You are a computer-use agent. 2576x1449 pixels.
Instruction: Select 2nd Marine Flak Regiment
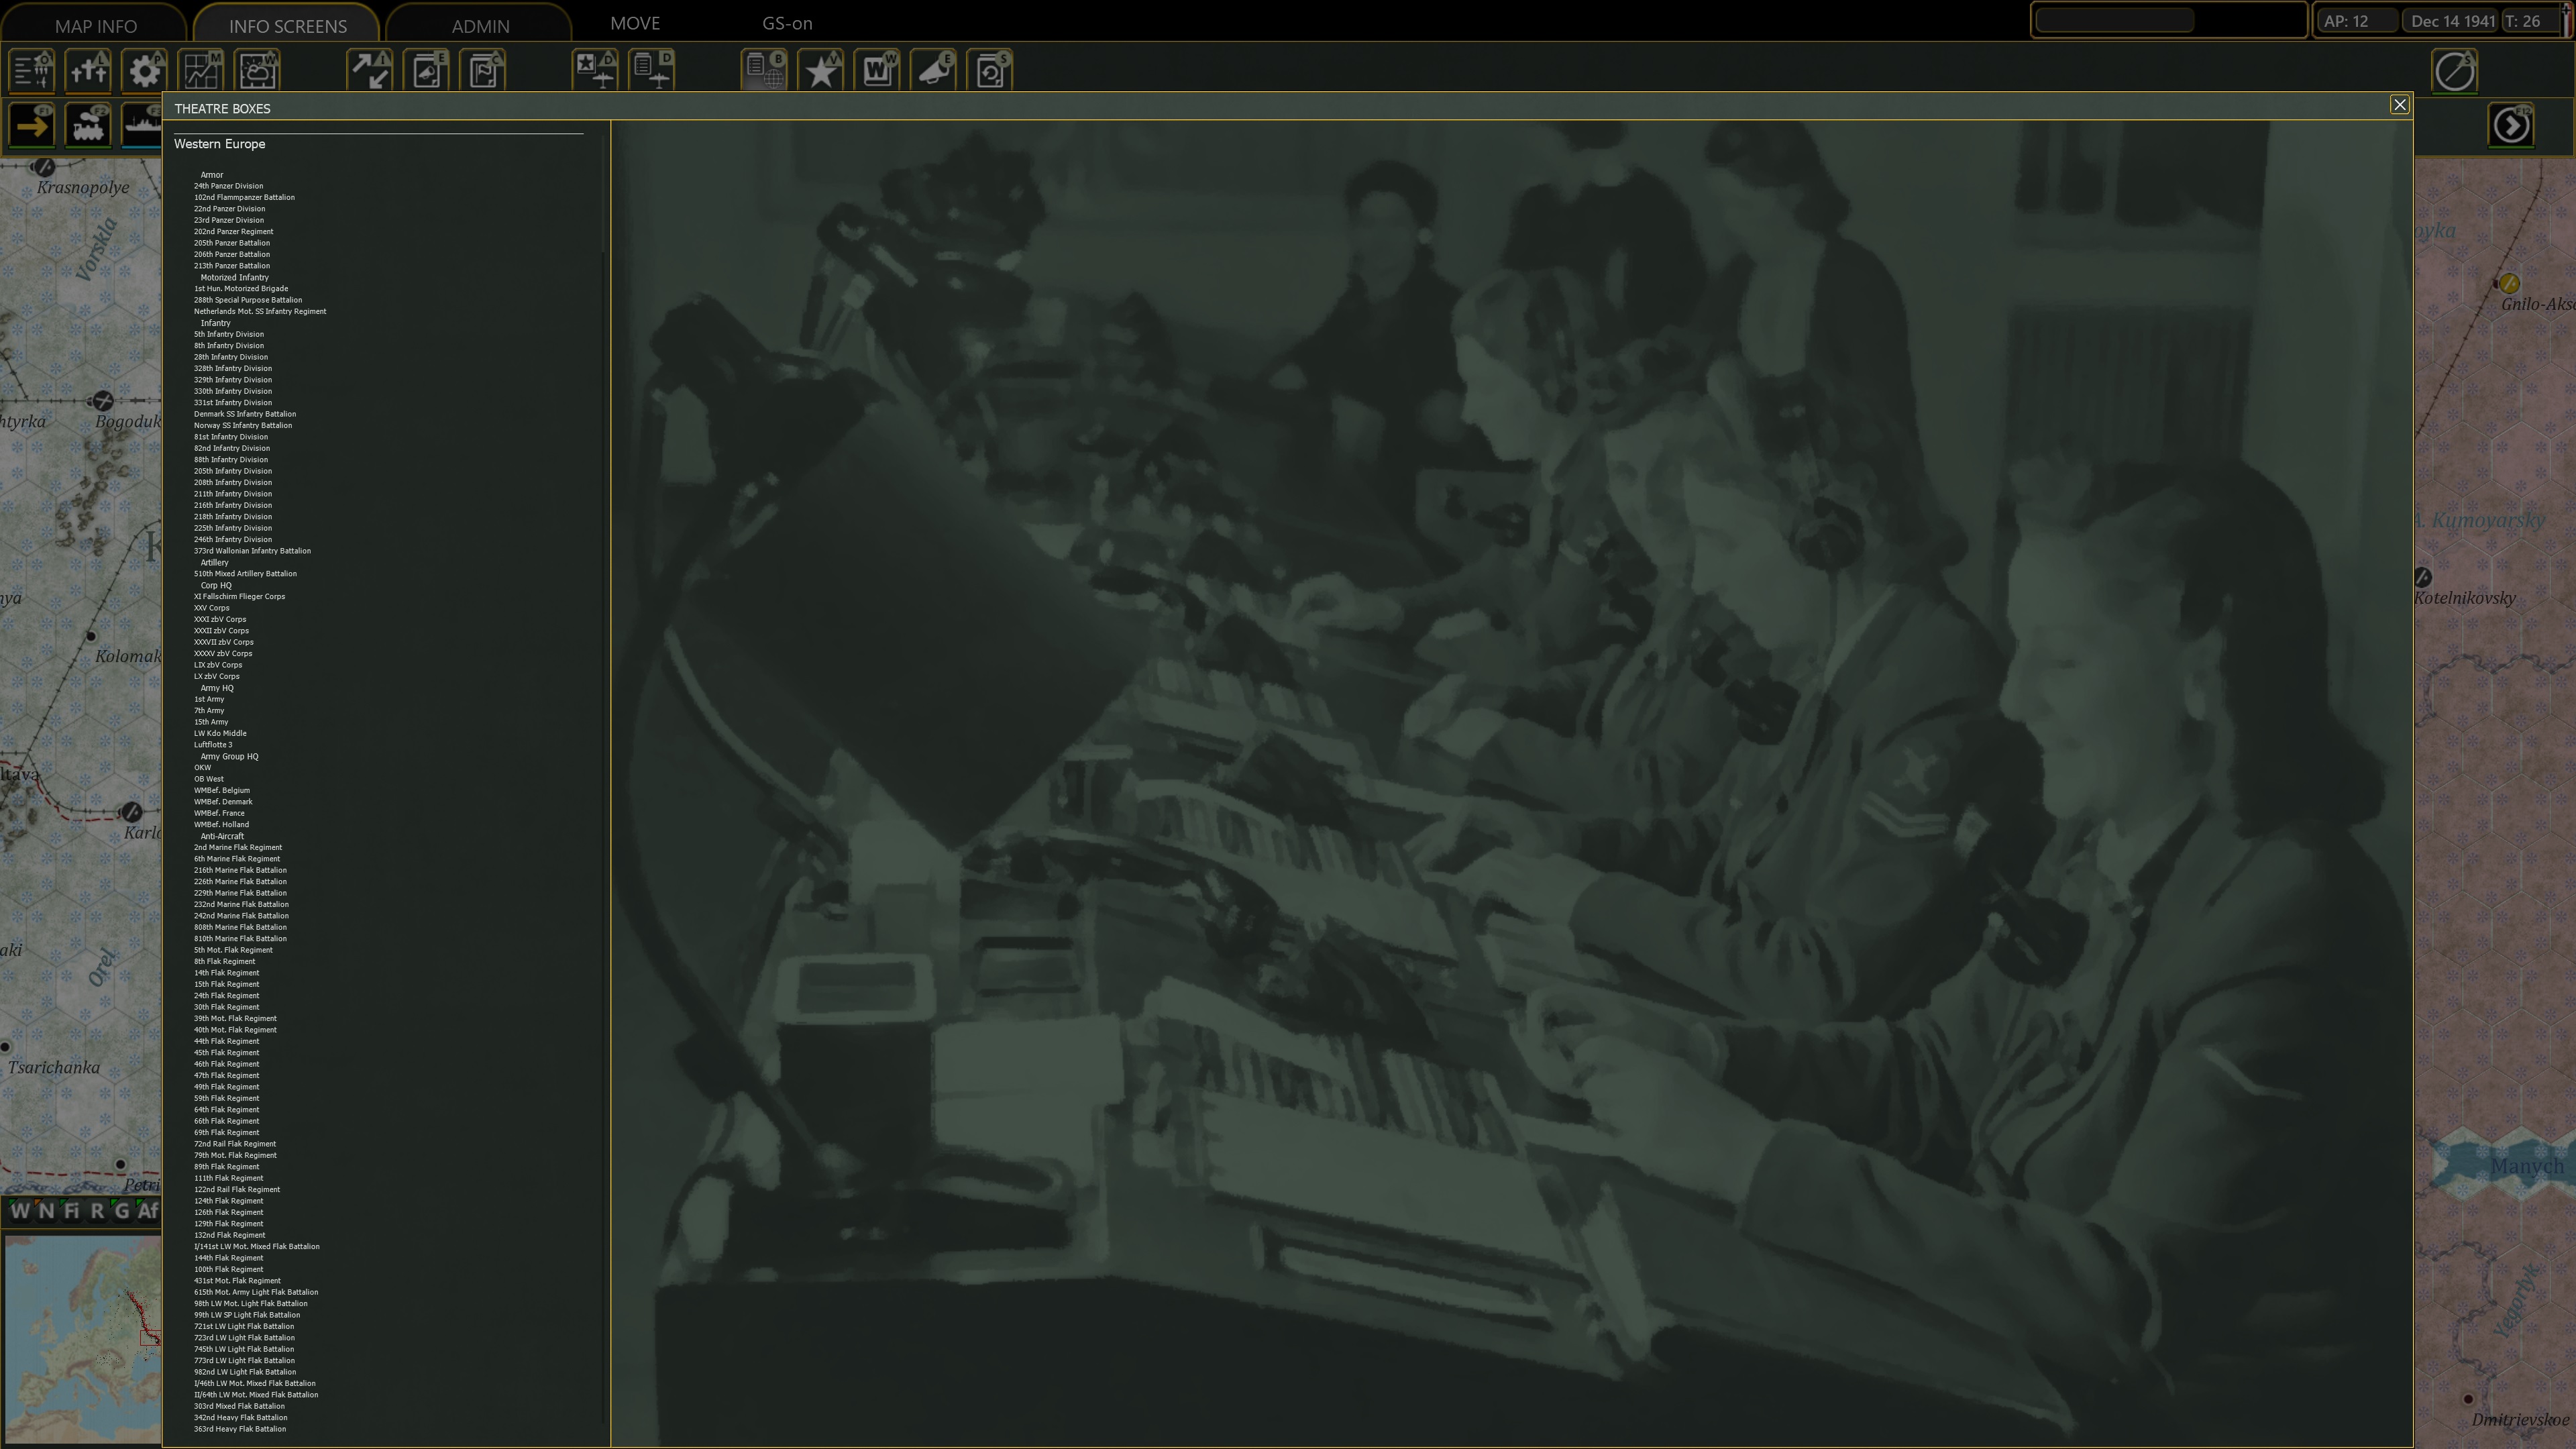[238, 848]
